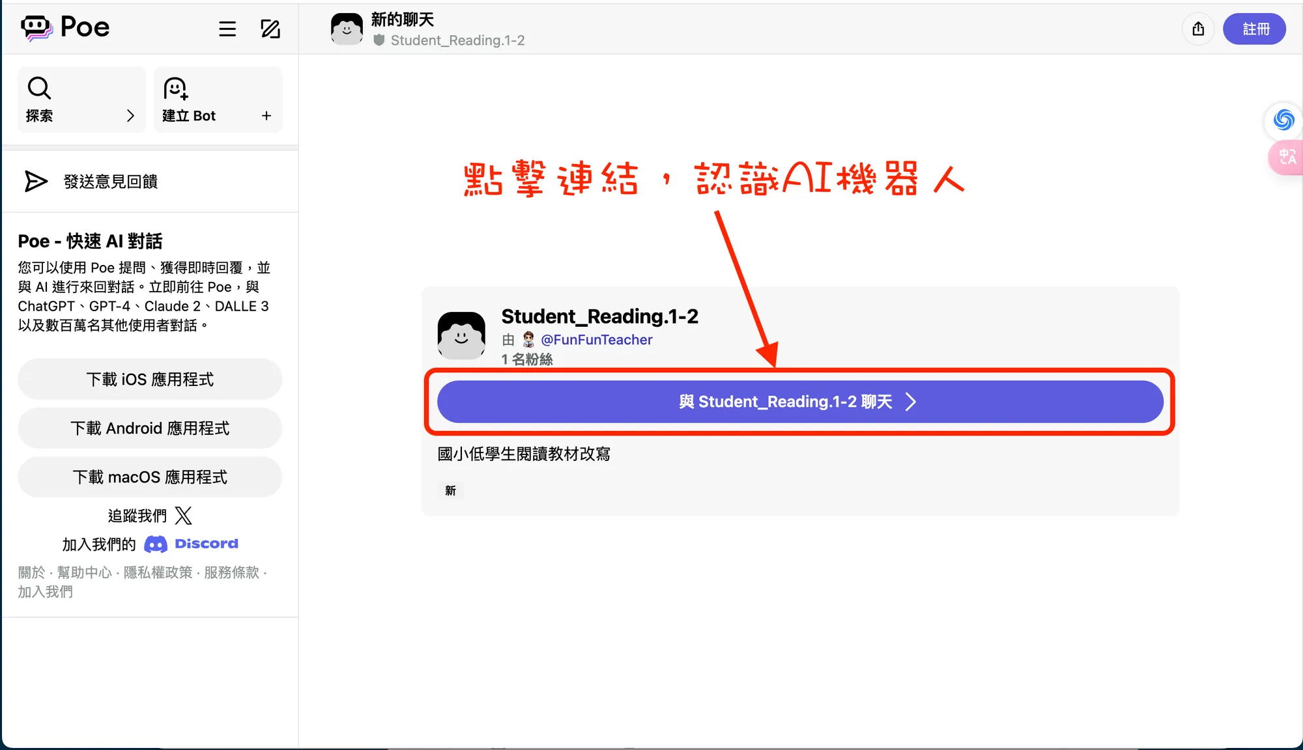Expand 探索 with its chevron arrow

(130, 116)
